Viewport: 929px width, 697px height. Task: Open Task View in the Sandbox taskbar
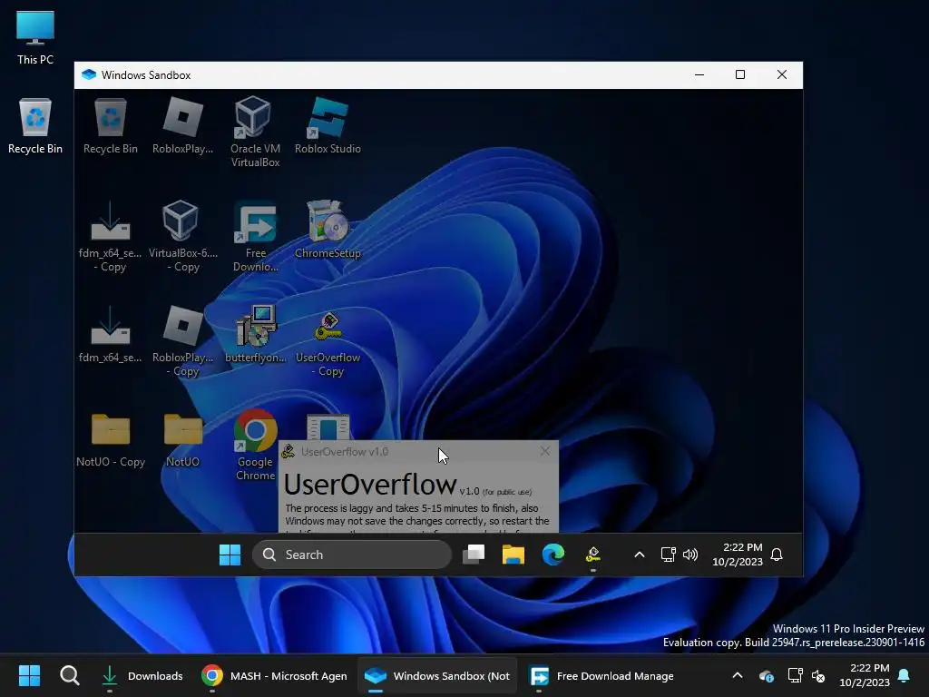(x=474, y=555)
